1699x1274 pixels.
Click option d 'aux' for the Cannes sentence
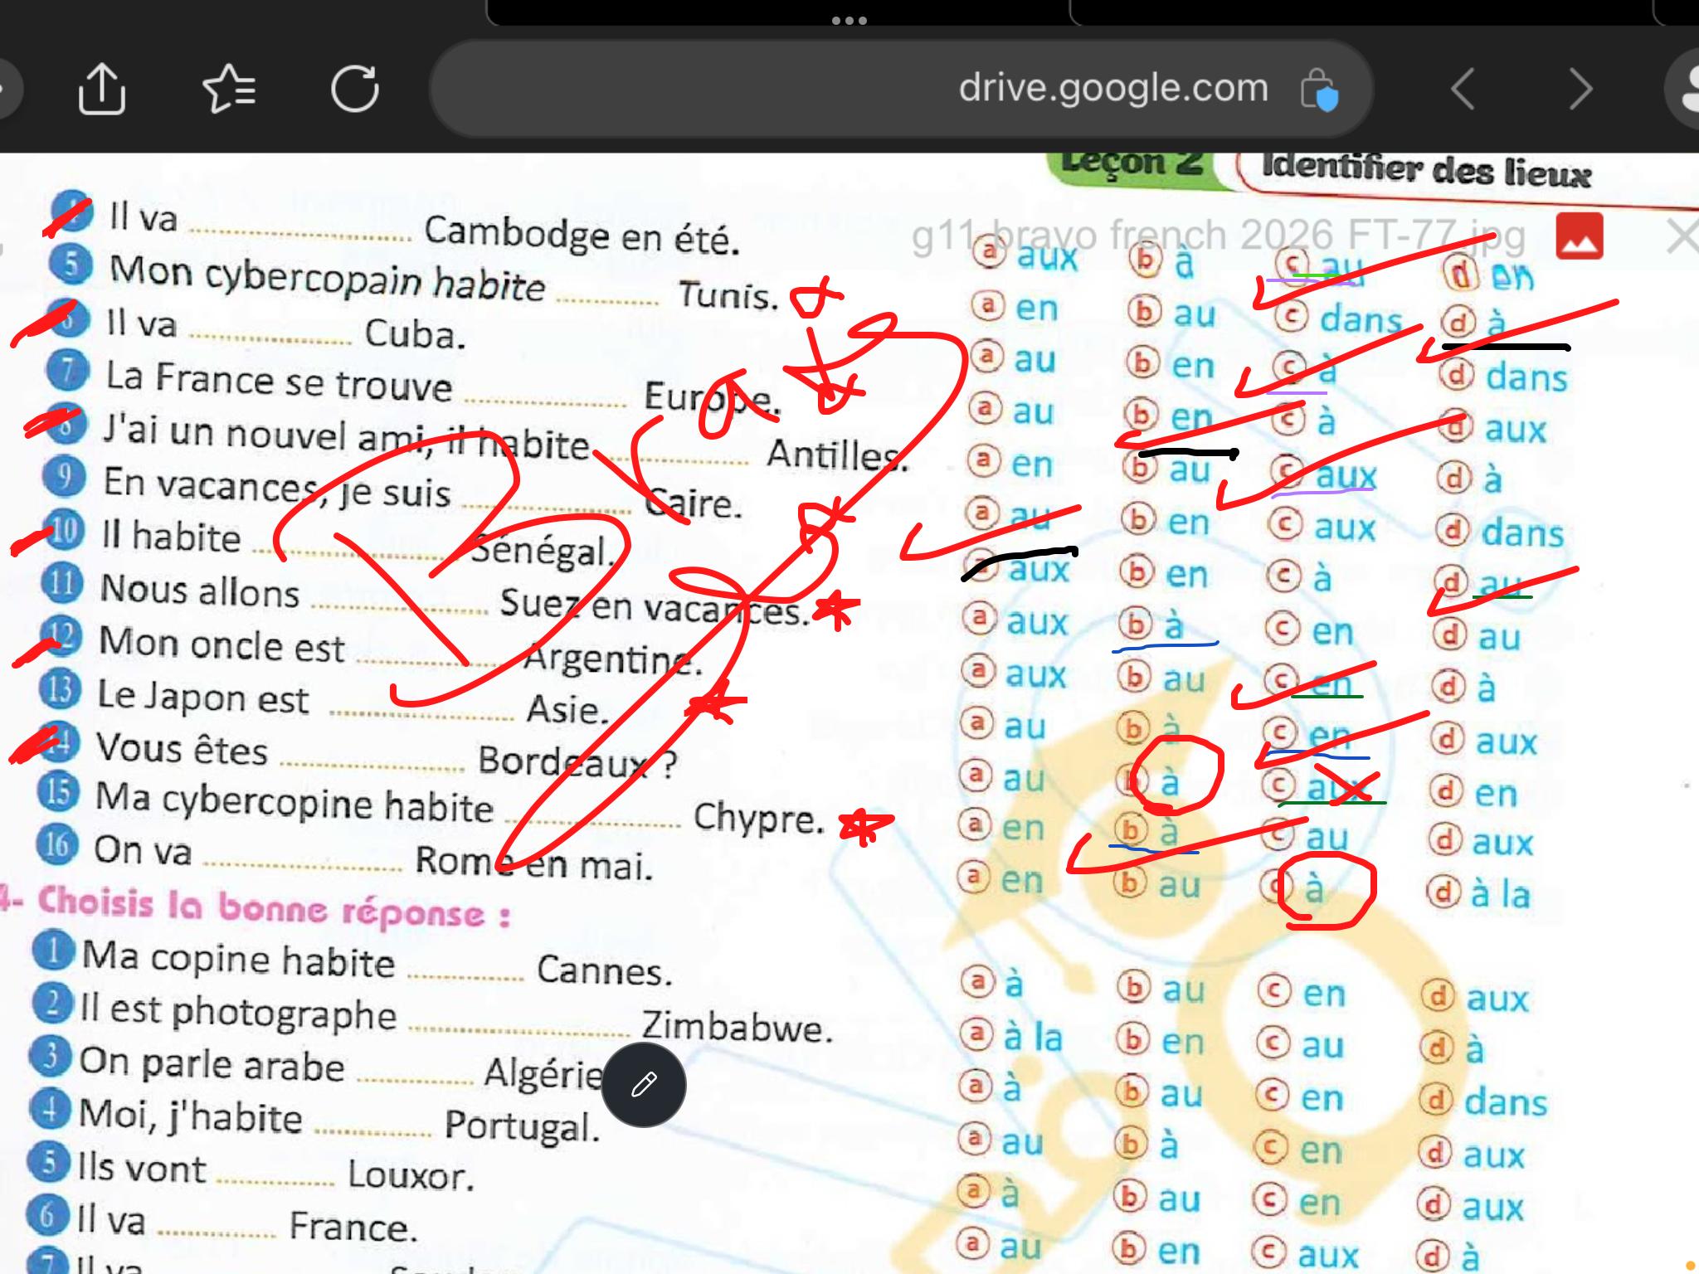pos(1475,998)
